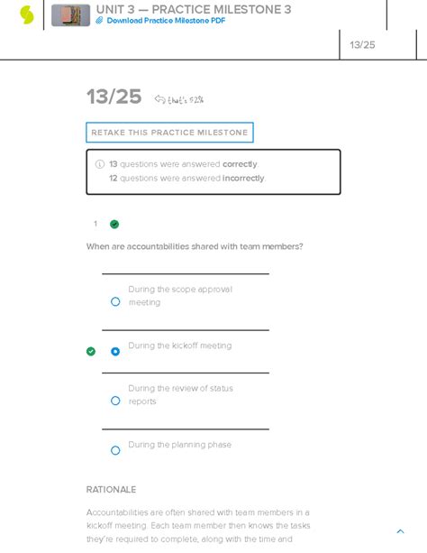
Task: Select During the kickoff meeting radio
Action: (x=115, y=351)
